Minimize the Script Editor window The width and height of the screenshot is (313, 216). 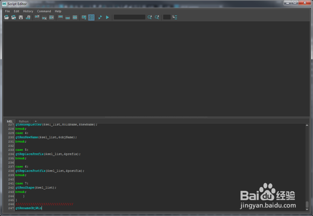[x=288, y=3]
